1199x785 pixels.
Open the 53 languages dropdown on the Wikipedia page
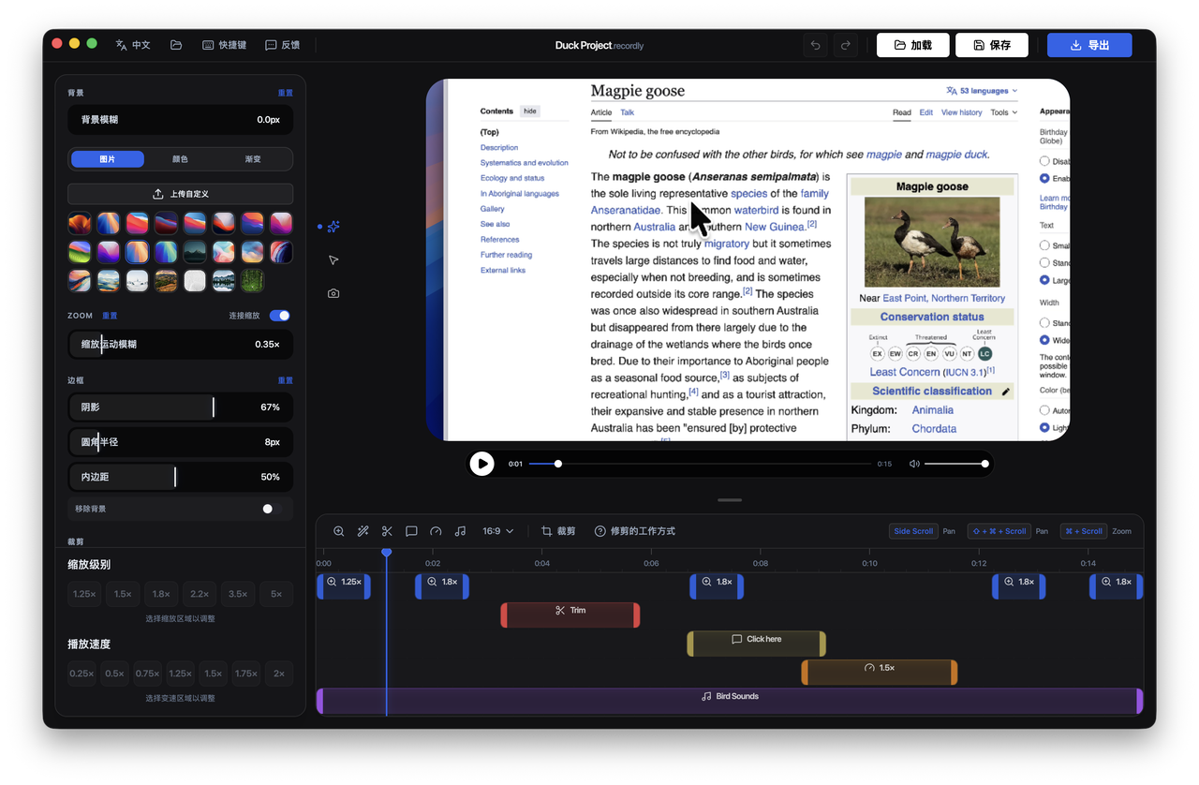(979, 90)
